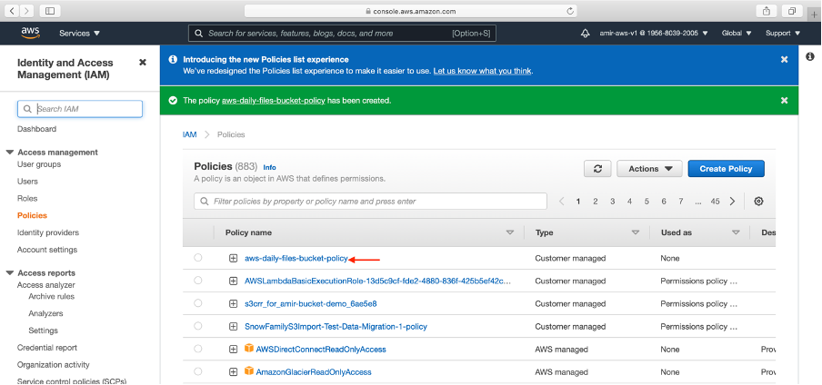Select radio for aws-daily-files-bucket-policy
Screen dimensions: 822x385
tap(197, 257)
